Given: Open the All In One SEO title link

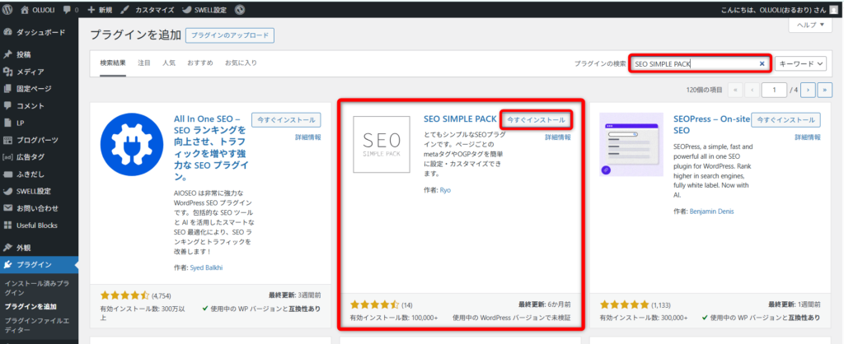Looking at the screenshot, I should (210, 148).
